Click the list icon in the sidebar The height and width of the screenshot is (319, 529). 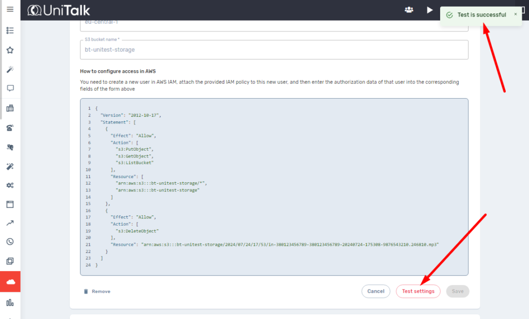tap(10, 30)
